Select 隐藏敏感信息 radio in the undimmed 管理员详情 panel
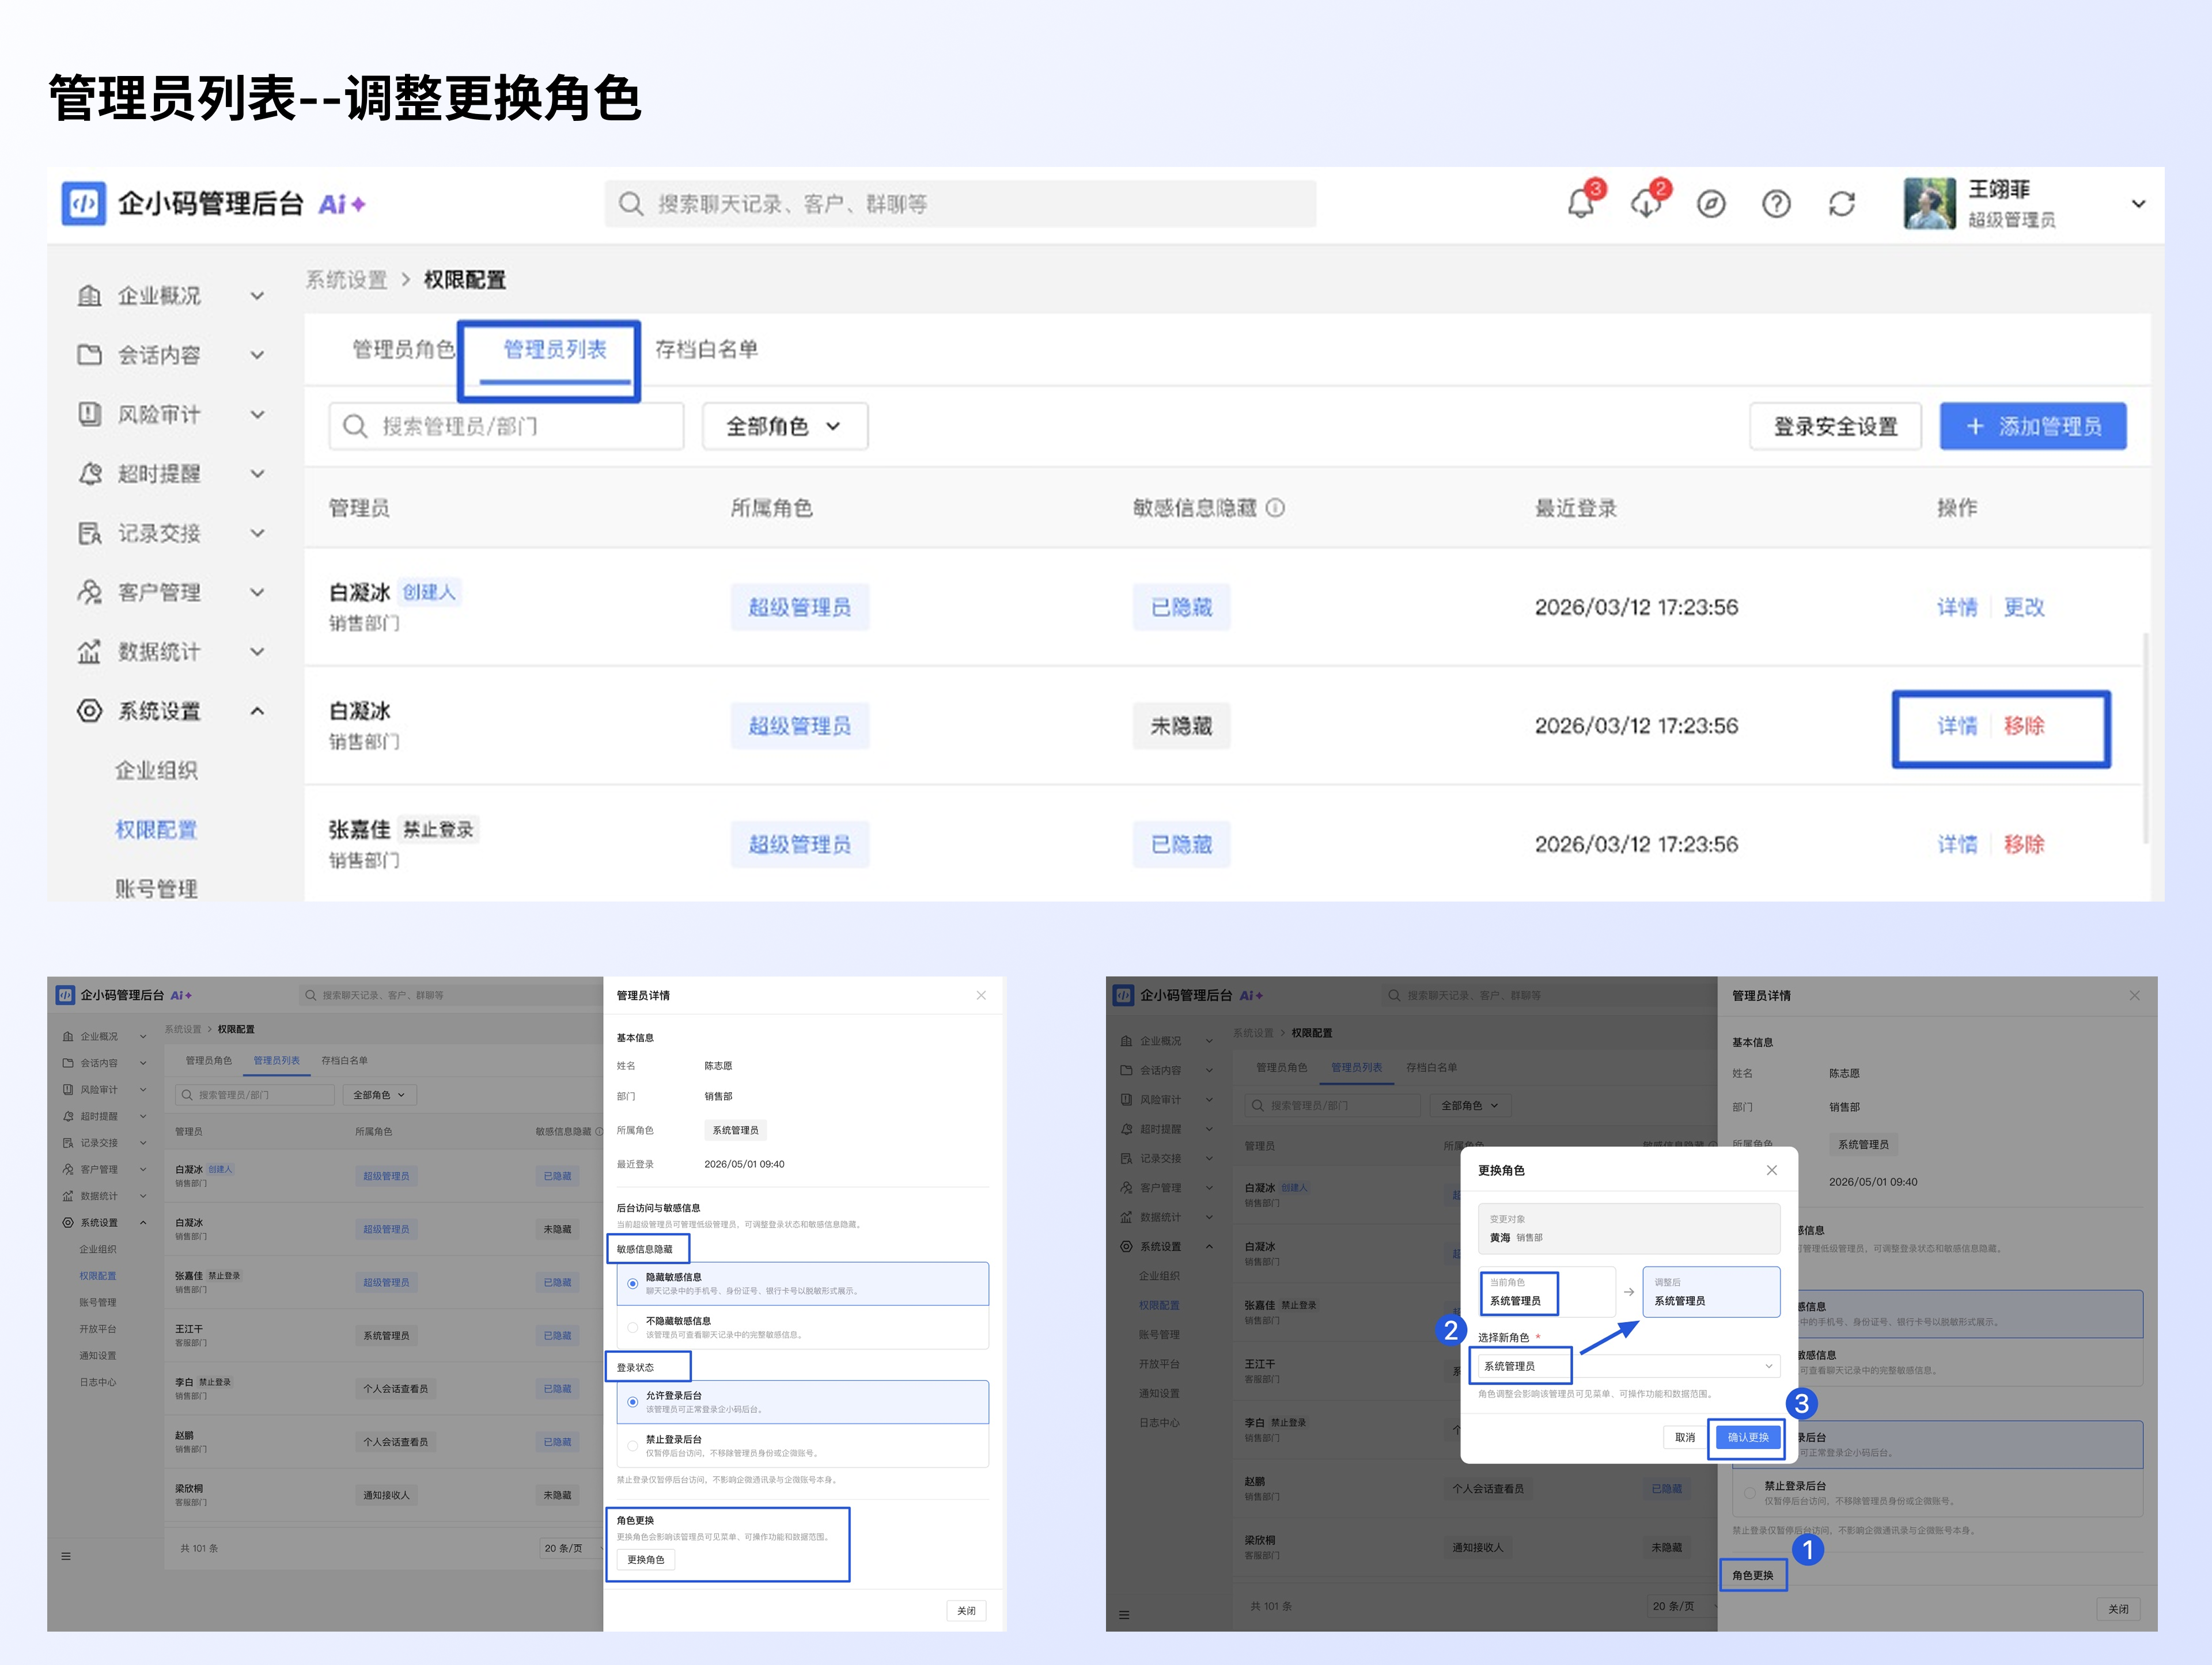 pos(633,1283)
